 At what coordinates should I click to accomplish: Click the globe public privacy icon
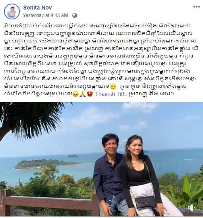pos(75,15)
